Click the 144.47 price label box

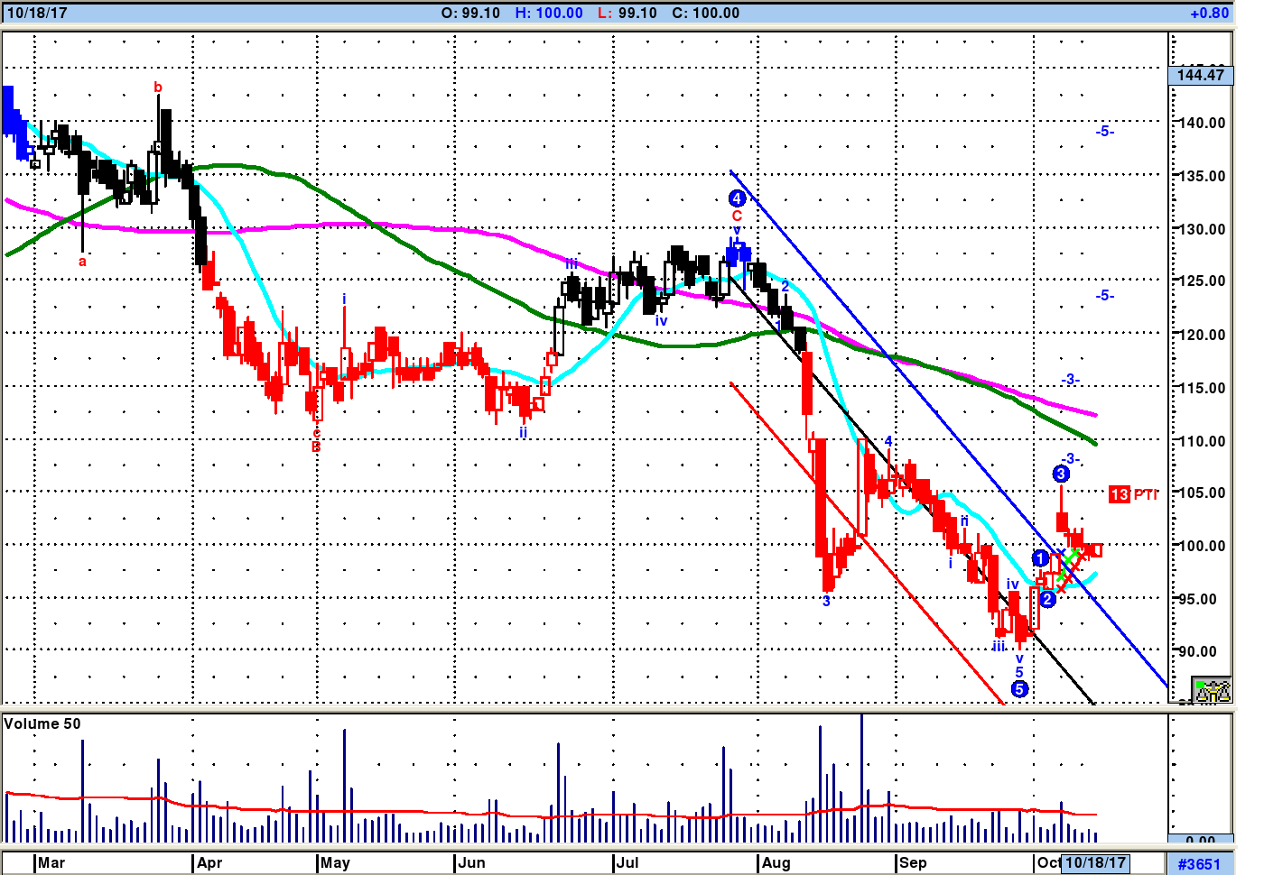pyautogui.click(x=1201, y=75)
